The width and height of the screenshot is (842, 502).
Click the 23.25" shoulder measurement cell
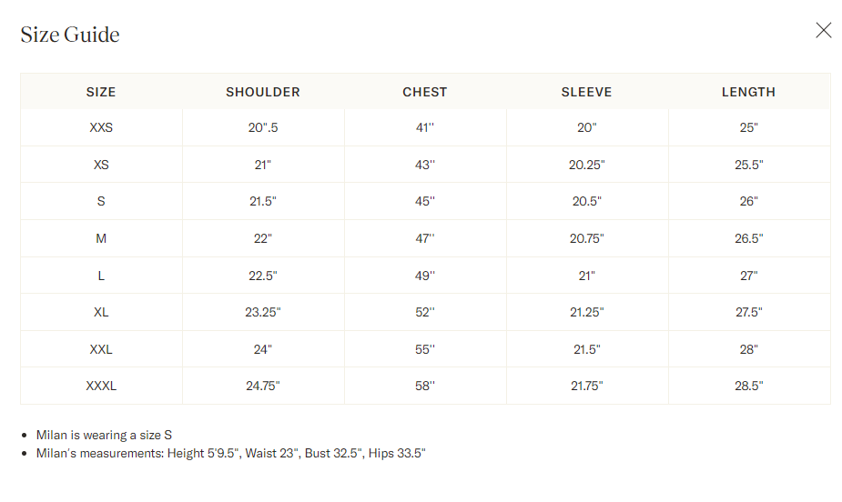263,312
